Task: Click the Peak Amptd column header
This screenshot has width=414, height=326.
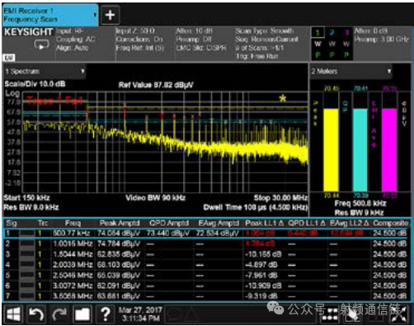Action: [x=120, y=223]
